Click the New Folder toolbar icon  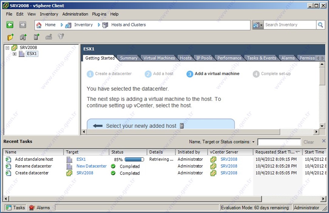[11, 37]
